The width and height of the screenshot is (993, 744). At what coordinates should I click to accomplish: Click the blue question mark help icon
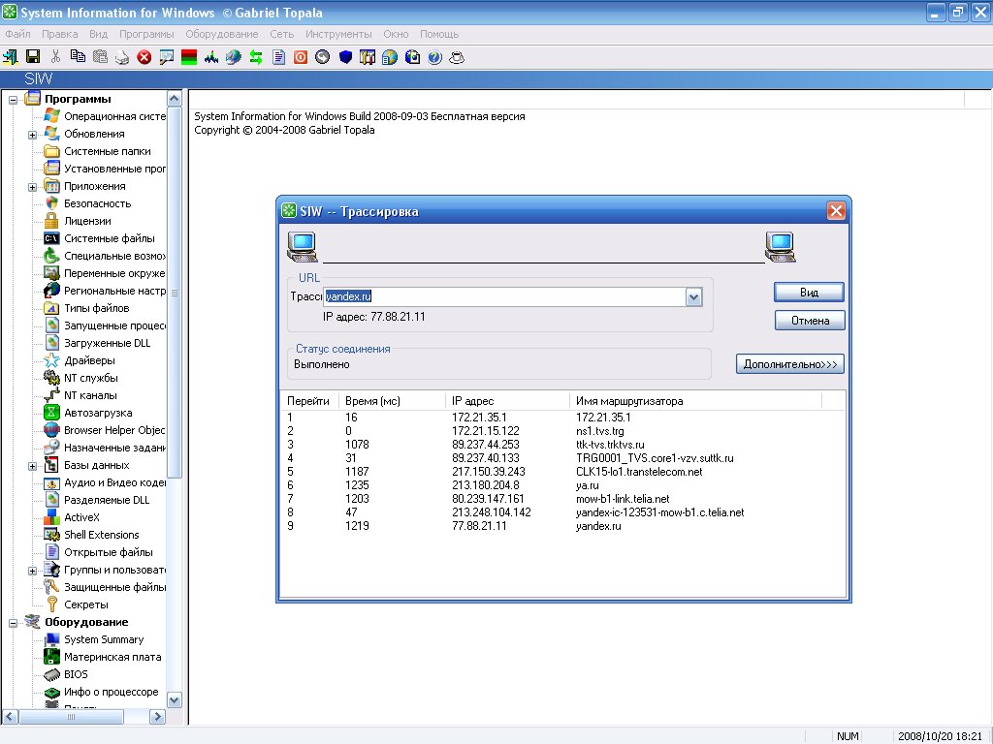(434, 57)
